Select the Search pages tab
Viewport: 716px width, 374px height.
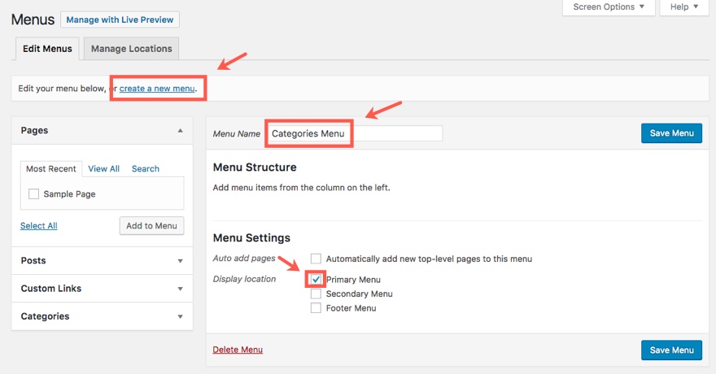[x=146, y=169]
